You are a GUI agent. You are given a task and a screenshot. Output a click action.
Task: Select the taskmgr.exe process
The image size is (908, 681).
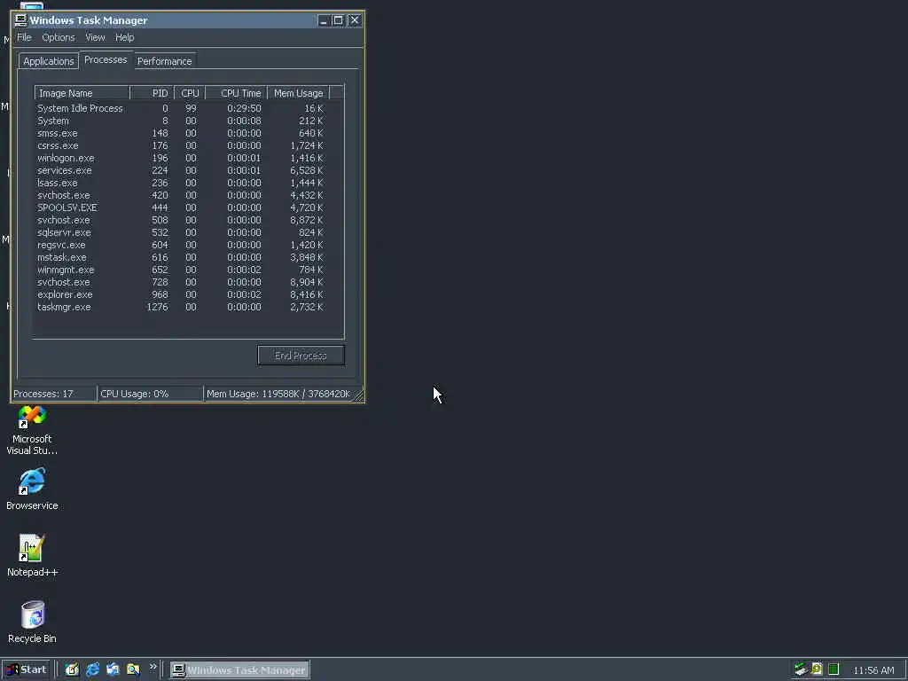point(181,308)
